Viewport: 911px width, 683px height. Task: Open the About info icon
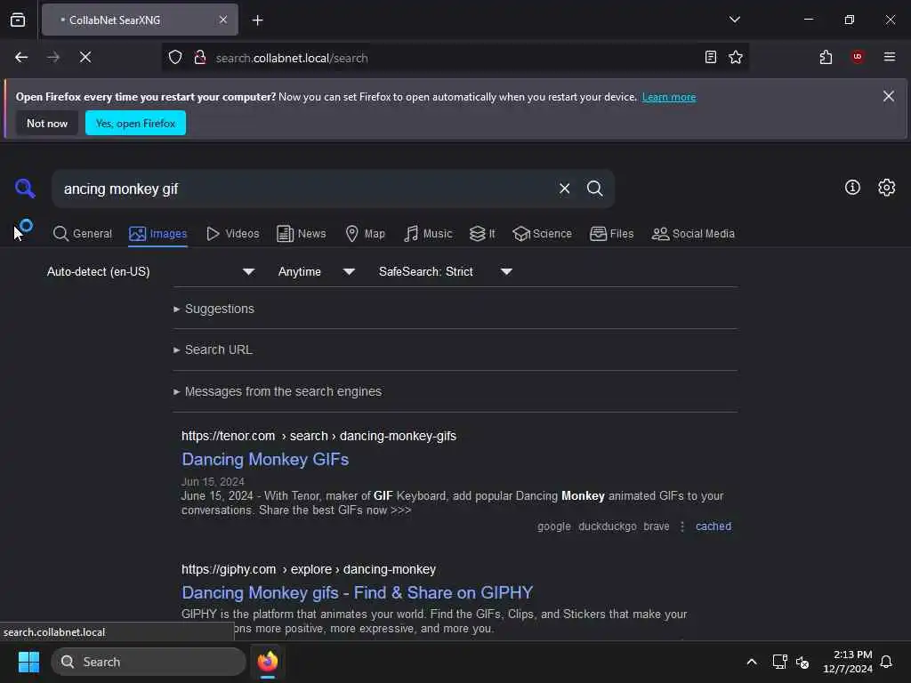(852, 187)
